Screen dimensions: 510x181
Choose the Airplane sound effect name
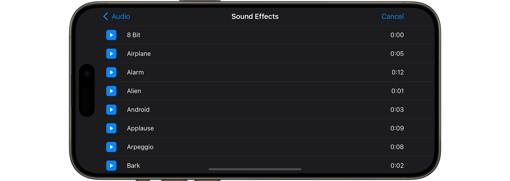139,54
